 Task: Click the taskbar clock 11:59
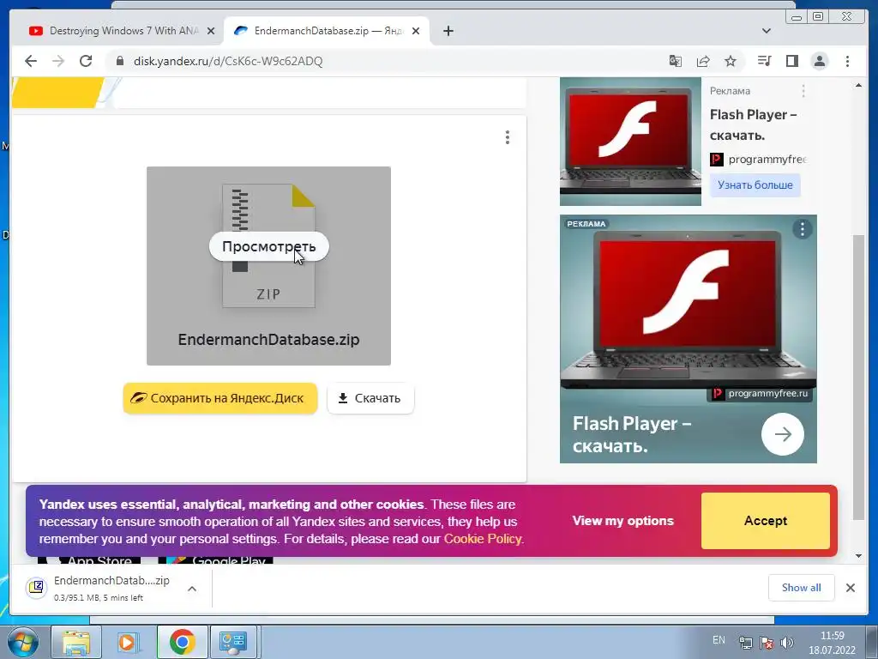(832, 636)
